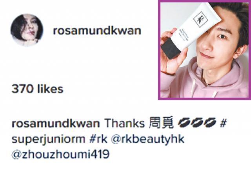
Task: Click the word Thanks in the caption
Action: pyautogui.click(x=124, y=124)
